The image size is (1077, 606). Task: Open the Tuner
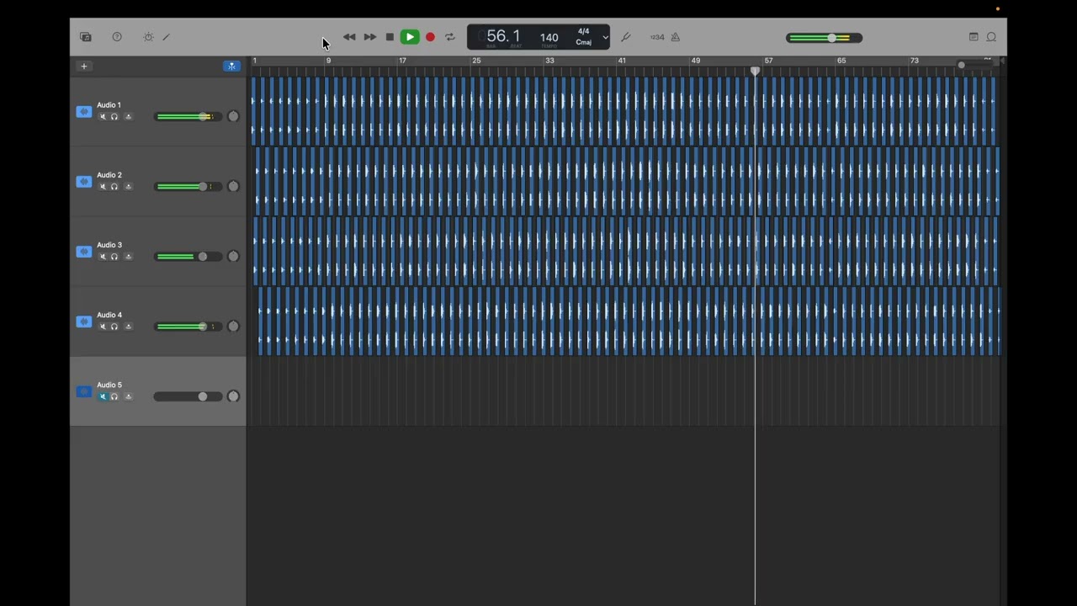625,37
